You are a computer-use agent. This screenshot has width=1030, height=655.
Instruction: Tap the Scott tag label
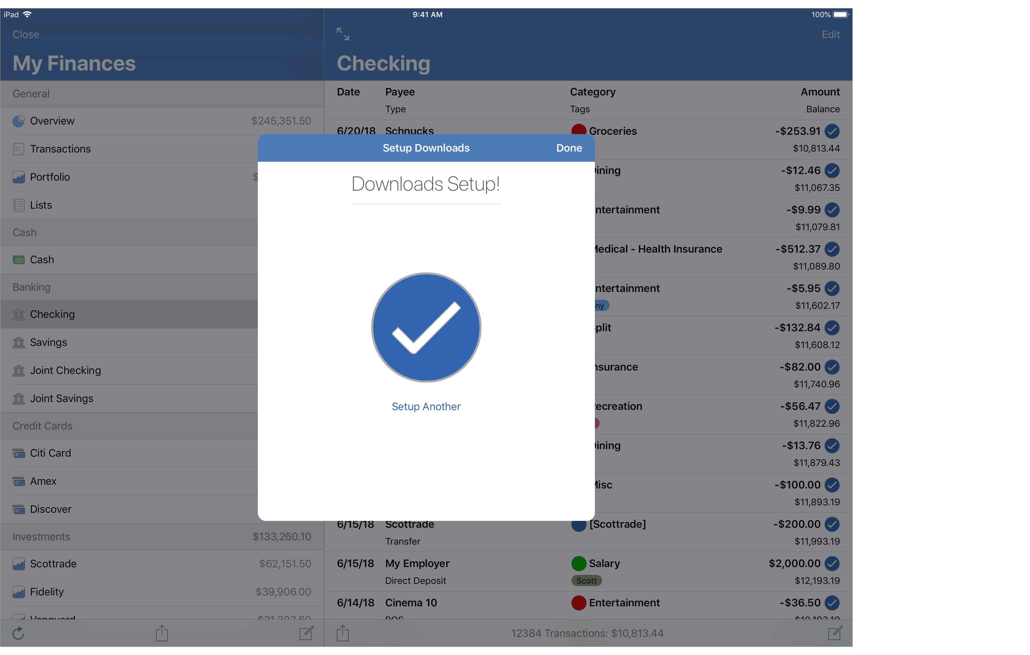[x=586, y=580]
